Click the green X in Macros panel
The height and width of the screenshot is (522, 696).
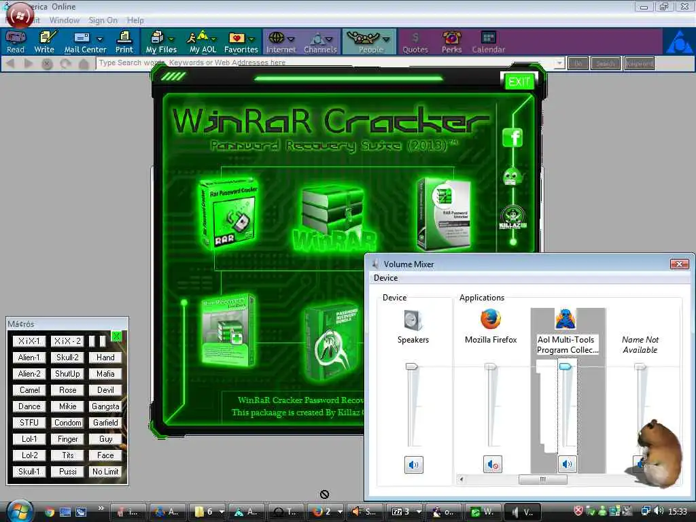pyautogui.click(x=116, y=336)
